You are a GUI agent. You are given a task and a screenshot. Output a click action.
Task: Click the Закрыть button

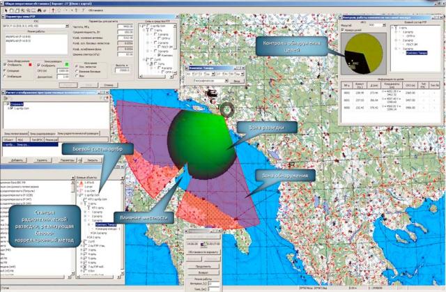[x=93, y=160]
